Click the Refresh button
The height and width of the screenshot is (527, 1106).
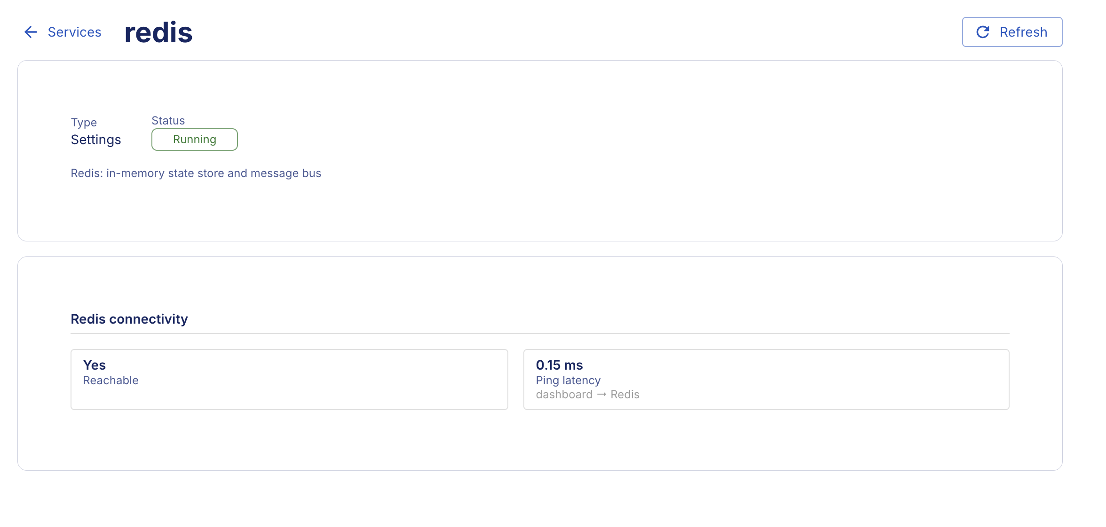(x=1012, y=32)
